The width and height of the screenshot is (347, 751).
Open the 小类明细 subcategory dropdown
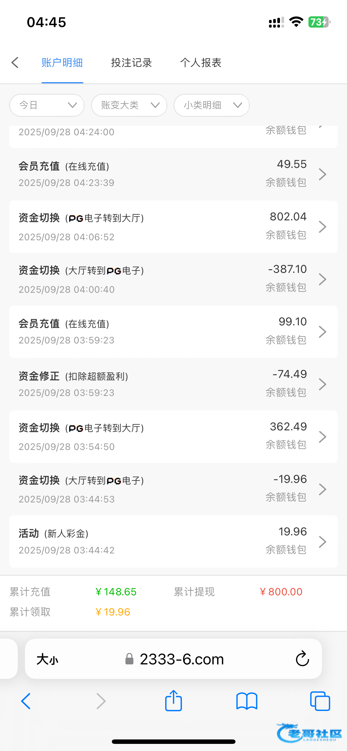click(x=211, y=105)
